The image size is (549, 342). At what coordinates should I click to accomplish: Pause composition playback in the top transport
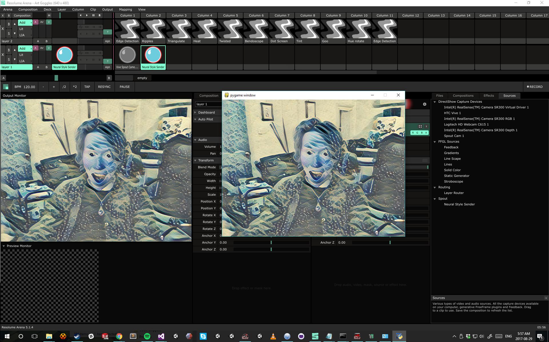point(93,15)
